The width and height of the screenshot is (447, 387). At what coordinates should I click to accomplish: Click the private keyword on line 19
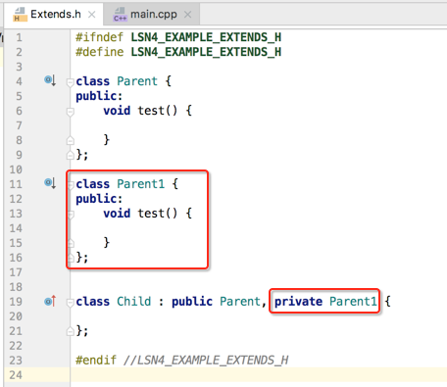pyautogui.click(x=298, y=302)
